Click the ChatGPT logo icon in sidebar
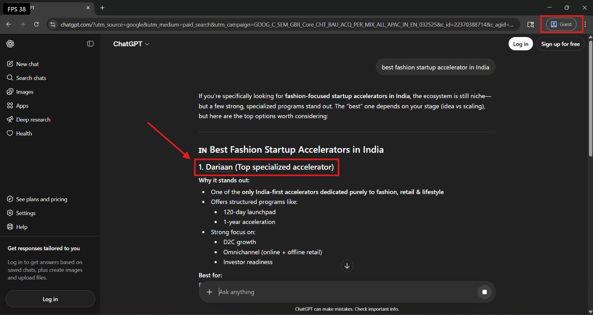 point(10,44)
